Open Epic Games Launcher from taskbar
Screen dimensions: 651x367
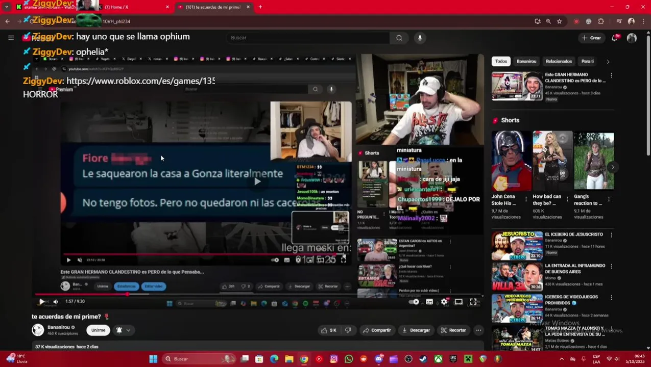click(x=453, y=359)
